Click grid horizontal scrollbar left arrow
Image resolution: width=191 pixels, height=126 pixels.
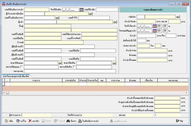(4, 93)
